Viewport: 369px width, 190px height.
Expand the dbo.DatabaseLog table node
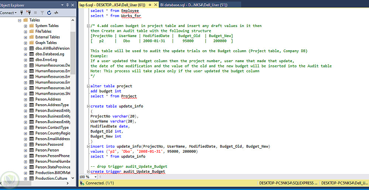point(25,54)
